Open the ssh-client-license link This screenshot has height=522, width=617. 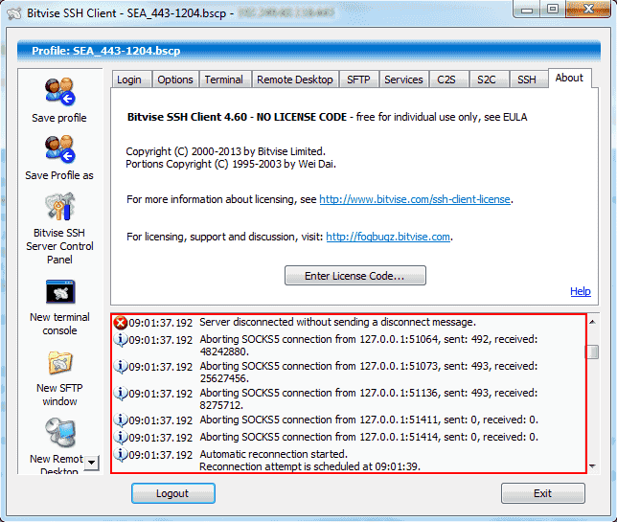(x=415, y=199)
